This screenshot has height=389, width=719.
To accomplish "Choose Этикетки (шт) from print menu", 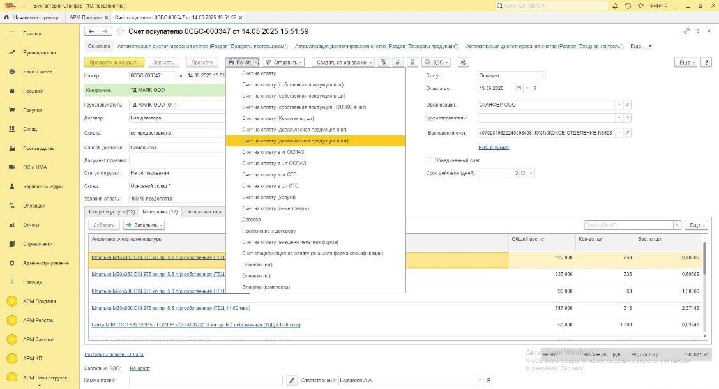I will click(x=257, y=264).
